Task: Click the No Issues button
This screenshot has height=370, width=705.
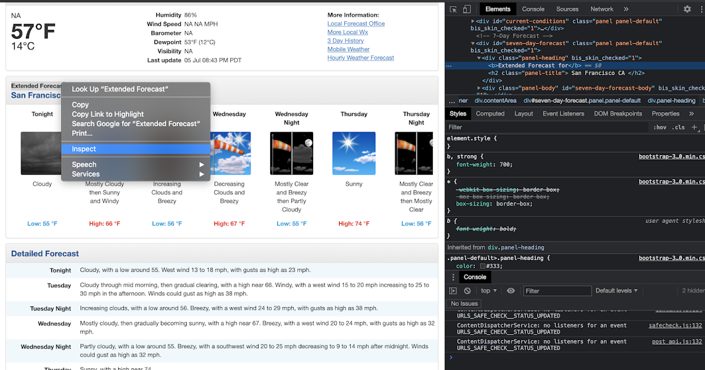Action: (x=465, y=304)
